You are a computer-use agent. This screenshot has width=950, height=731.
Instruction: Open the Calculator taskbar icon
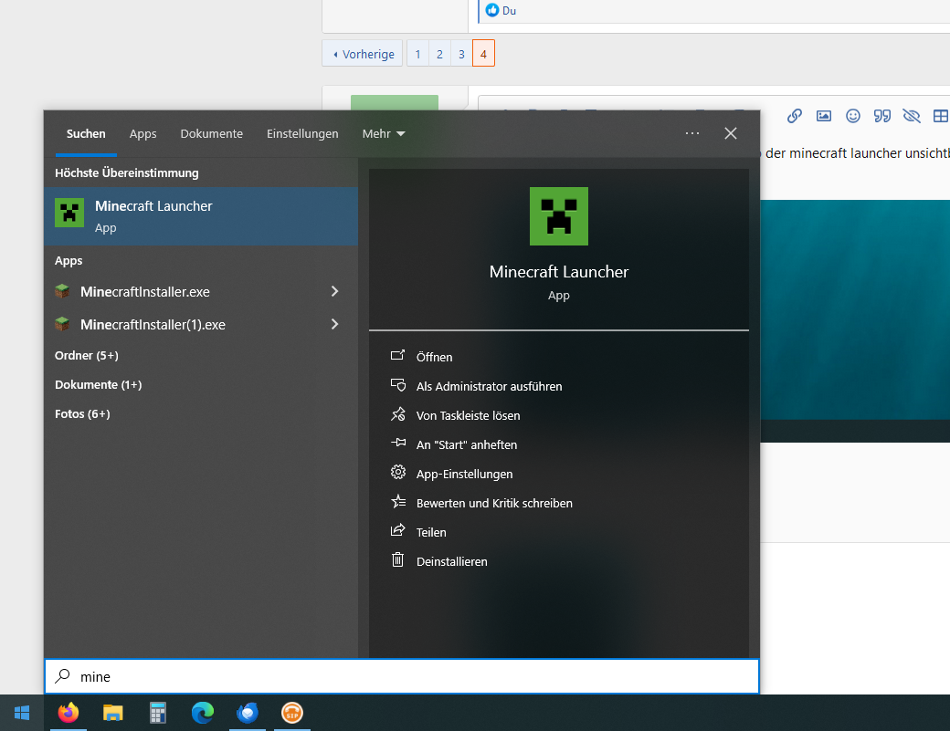[157, 713]
